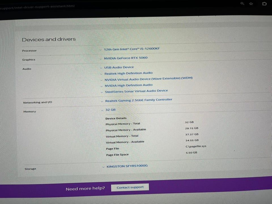Click the Devices and drivers heading
Viewport: 272px width, 204px height.
point(49,39)
